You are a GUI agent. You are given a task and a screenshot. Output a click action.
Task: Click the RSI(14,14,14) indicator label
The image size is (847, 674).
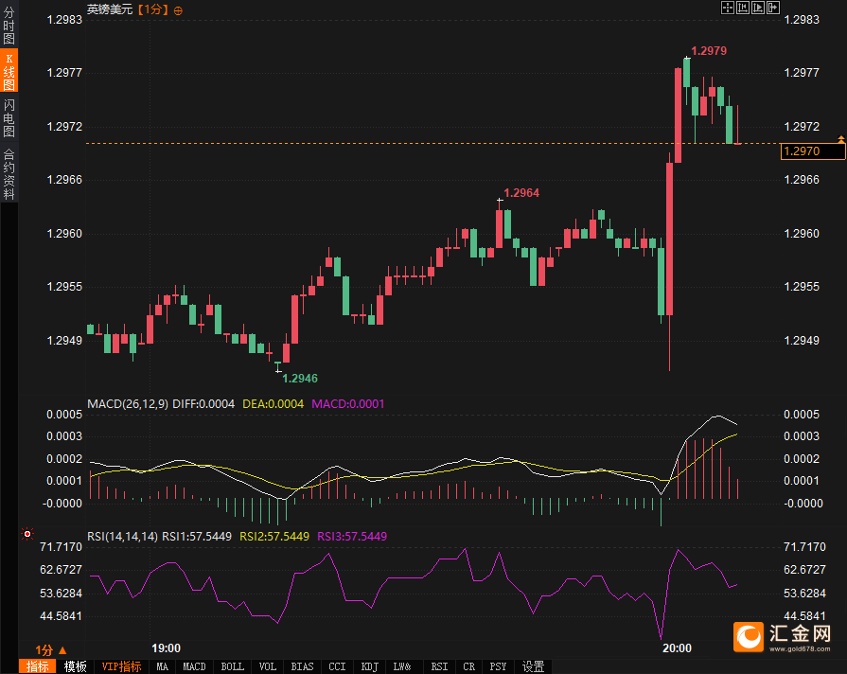[x=123, y=536]
